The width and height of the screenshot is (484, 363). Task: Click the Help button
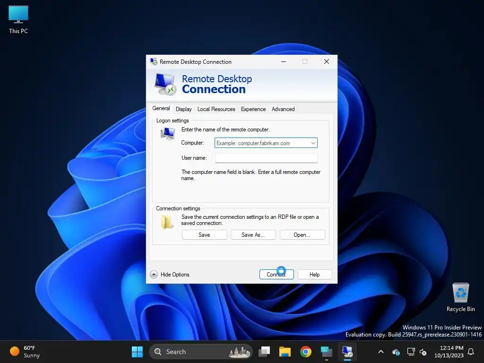315,275
